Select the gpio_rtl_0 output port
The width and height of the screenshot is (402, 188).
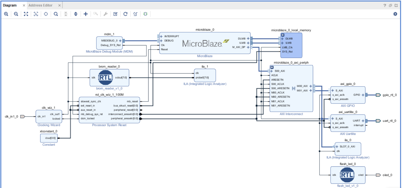pos(378,95)
